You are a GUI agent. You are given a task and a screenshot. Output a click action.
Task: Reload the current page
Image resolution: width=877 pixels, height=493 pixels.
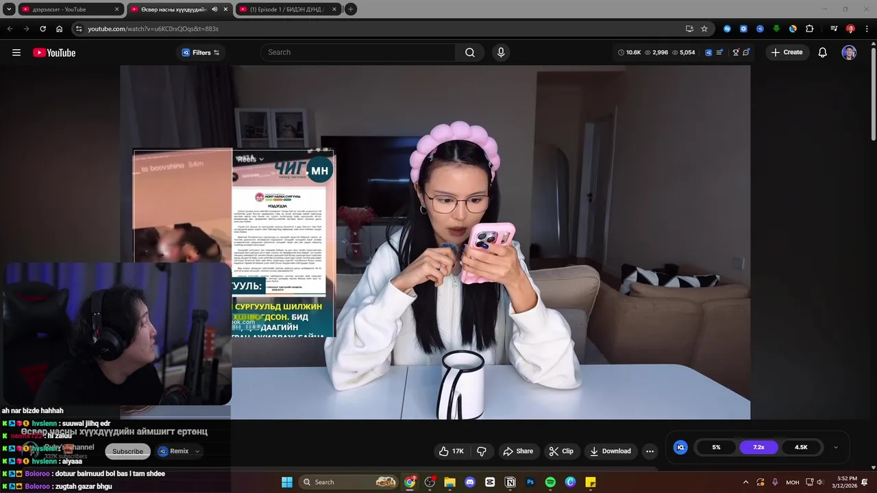click(42, 29)
